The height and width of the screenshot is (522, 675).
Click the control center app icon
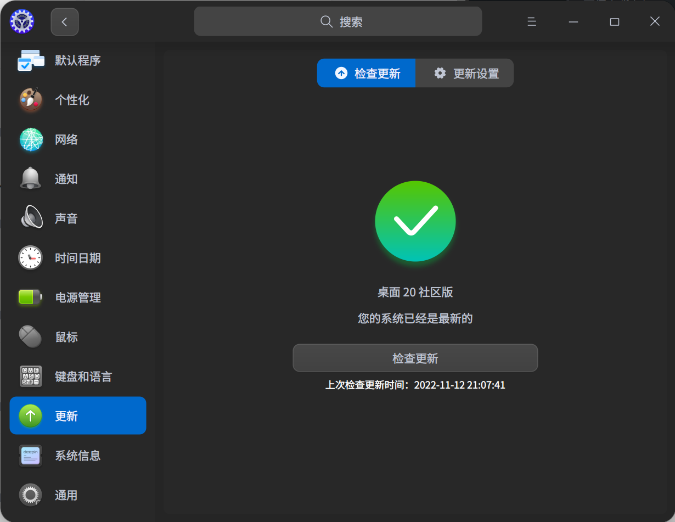click(x=21, y=21)
